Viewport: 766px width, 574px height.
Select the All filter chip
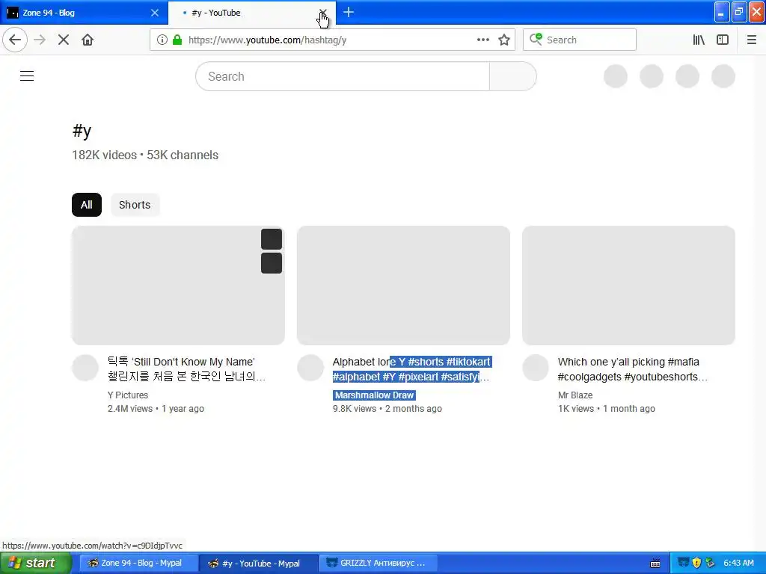point(87,205)
